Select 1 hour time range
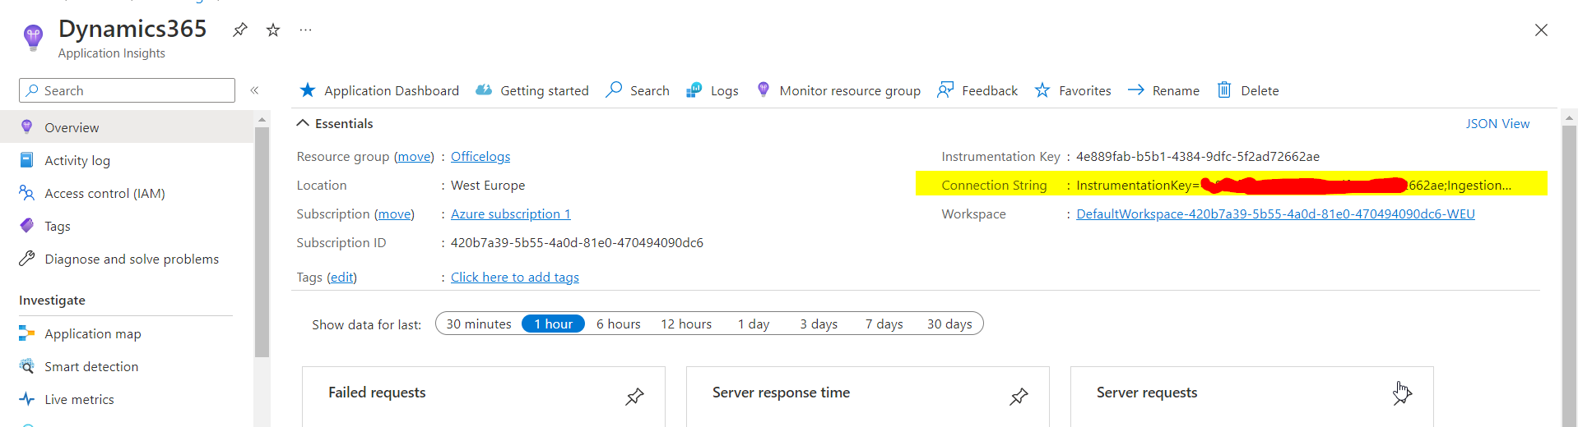This screenshot has width=1578, height=427. pos(553,324)
